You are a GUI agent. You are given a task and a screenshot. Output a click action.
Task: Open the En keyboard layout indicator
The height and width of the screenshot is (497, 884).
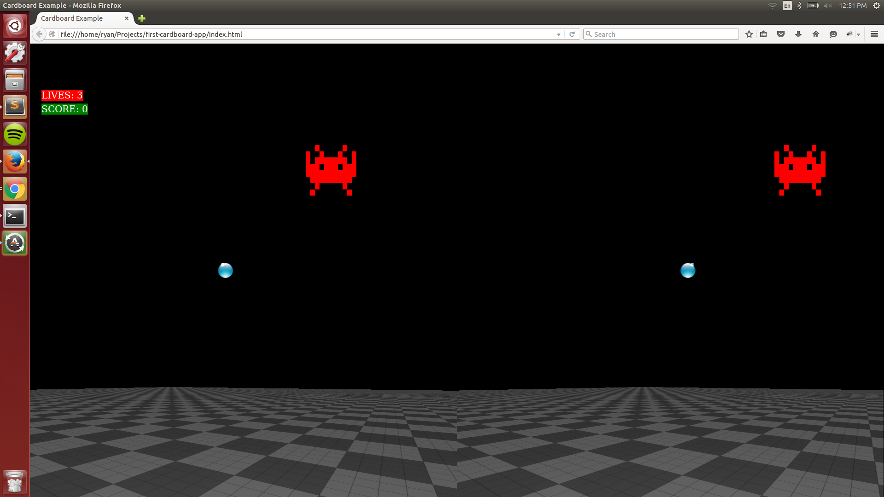[x=787, y=6]
